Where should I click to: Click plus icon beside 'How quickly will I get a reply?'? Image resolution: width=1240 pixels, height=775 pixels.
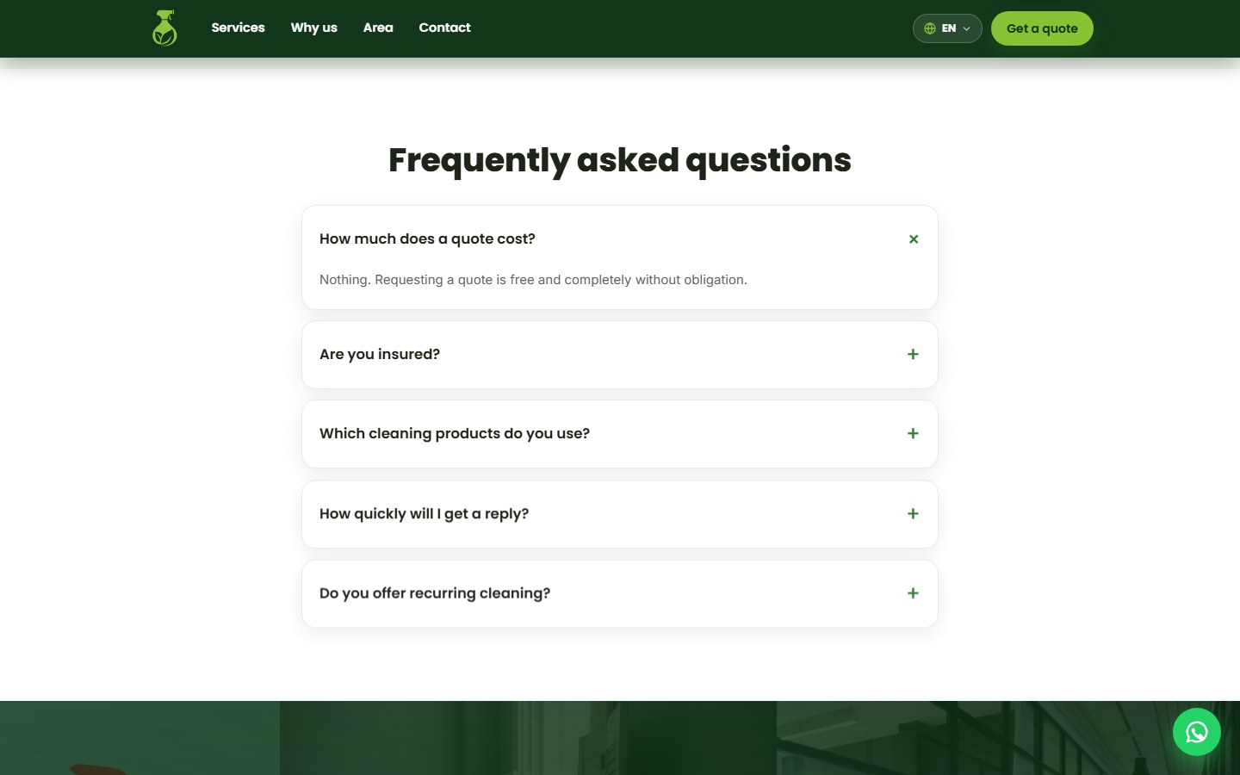pos(913,513)
